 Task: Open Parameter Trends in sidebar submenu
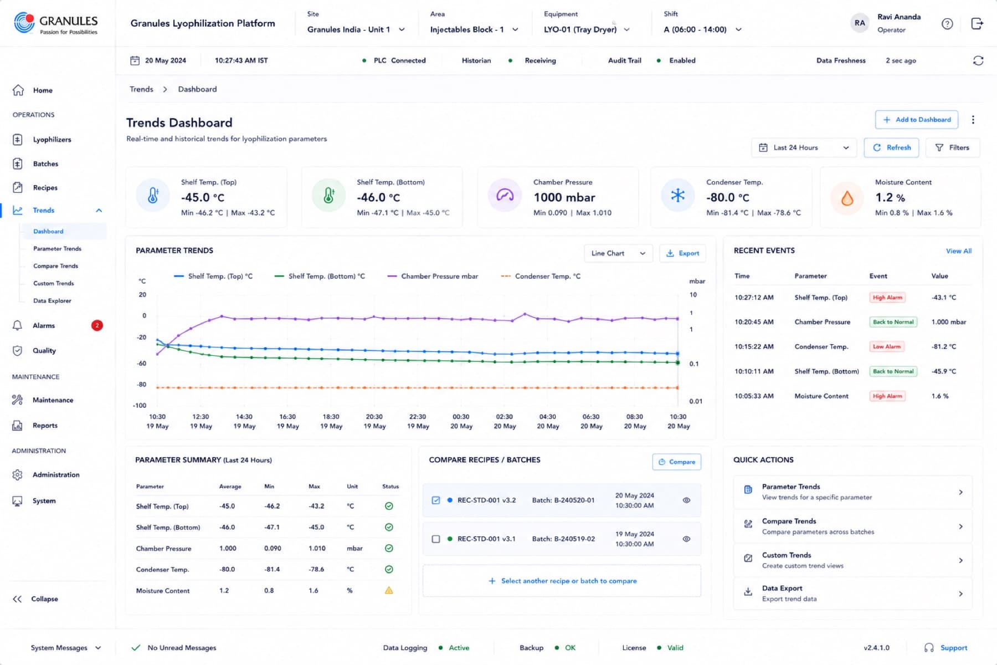pyautogui.click(x=57, y=249)
